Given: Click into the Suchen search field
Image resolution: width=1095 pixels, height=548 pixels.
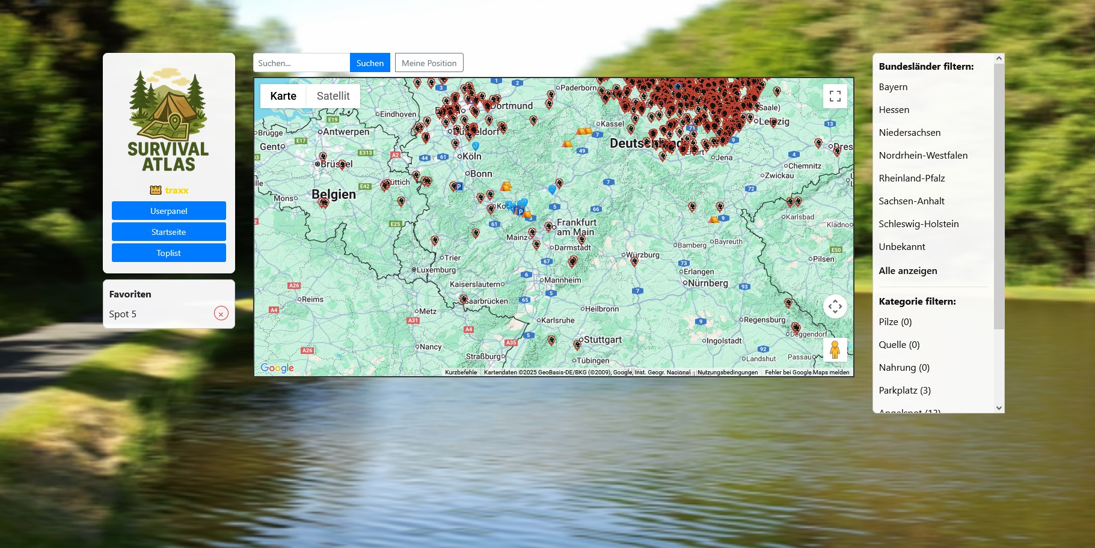Looking at the screenshot, I should (x=301, y=63).
